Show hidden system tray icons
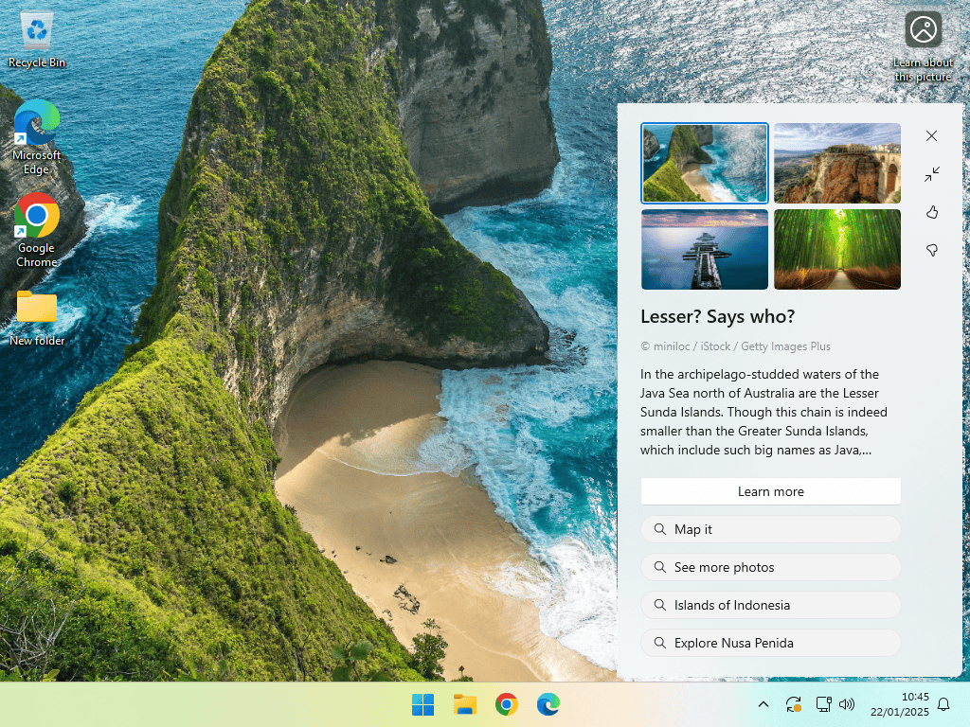 763,704
